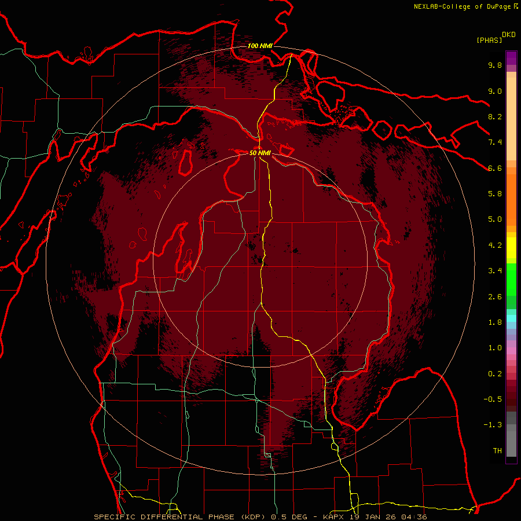Click the 1.8 value on color scale

pos(495,322)
